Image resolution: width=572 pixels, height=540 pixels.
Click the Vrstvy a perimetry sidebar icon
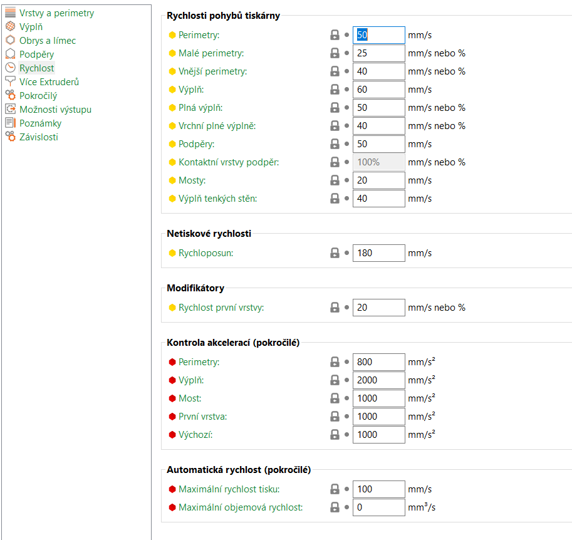coord(10,13)
